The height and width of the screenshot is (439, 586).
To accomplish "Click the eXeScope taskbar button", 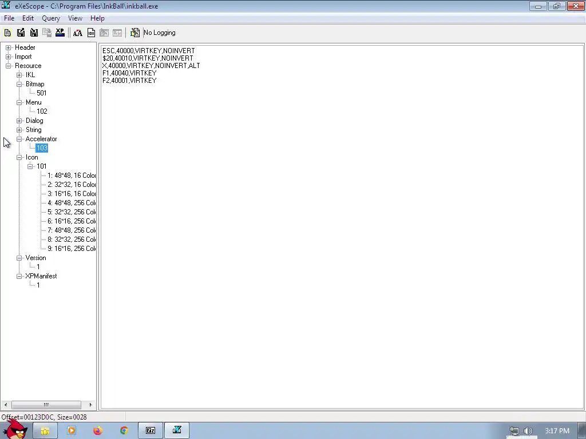I will (x=177, y=431).
